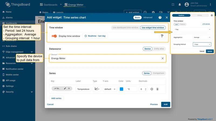Open dashboard time window clock icon
This screenshot has width=216, height=121.
(x=145, y=12)
